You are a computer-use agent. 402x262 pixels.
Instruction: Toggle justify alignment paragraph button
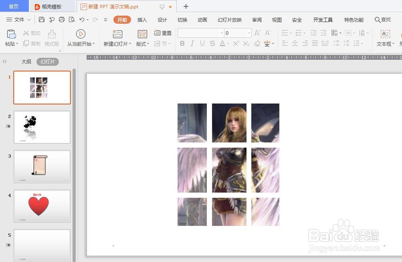[315, 43]
